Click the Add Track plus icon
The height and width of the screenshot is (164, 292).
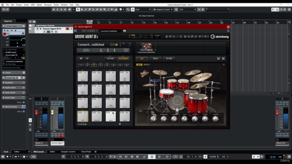pyautogui.click(x=30, y=21)
